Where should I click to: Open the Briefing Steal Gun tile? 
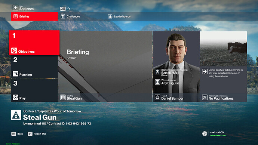pyautogui.click(x=105, y=67)
